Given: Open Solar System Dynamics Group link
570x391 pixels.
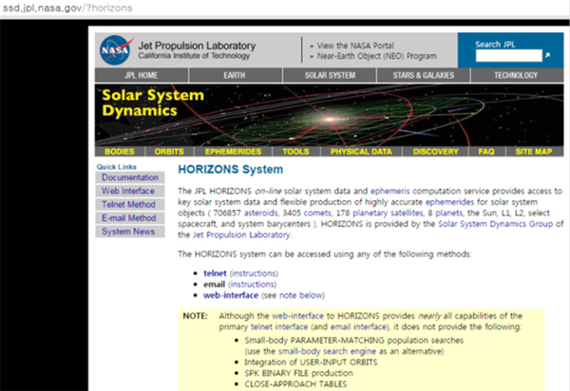Looking at the screenshot, I should pyautogui.click(x=496, y=224).
